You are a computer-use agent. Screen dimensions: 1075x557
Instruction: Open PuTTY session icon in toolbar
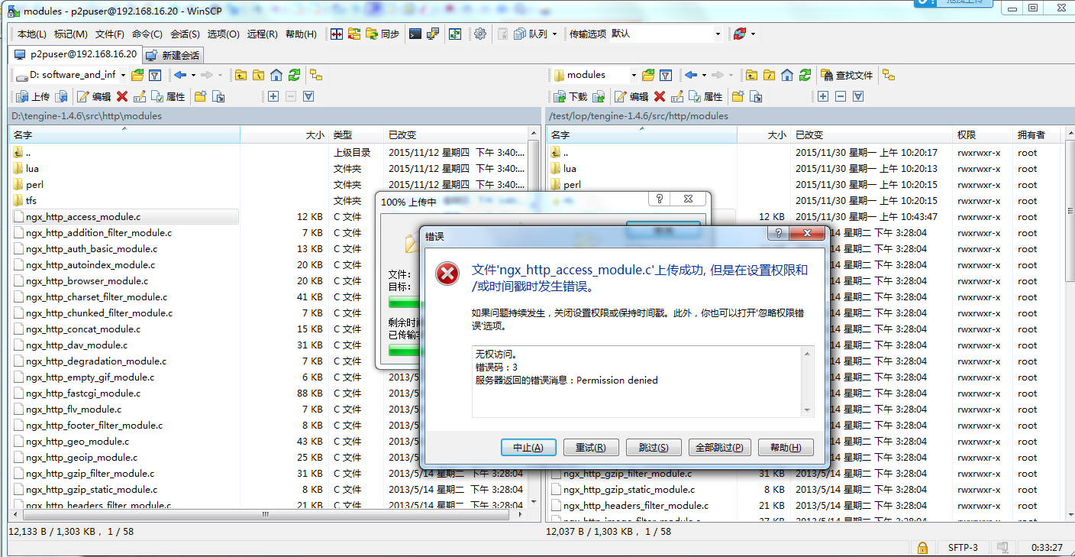point(433,34)
